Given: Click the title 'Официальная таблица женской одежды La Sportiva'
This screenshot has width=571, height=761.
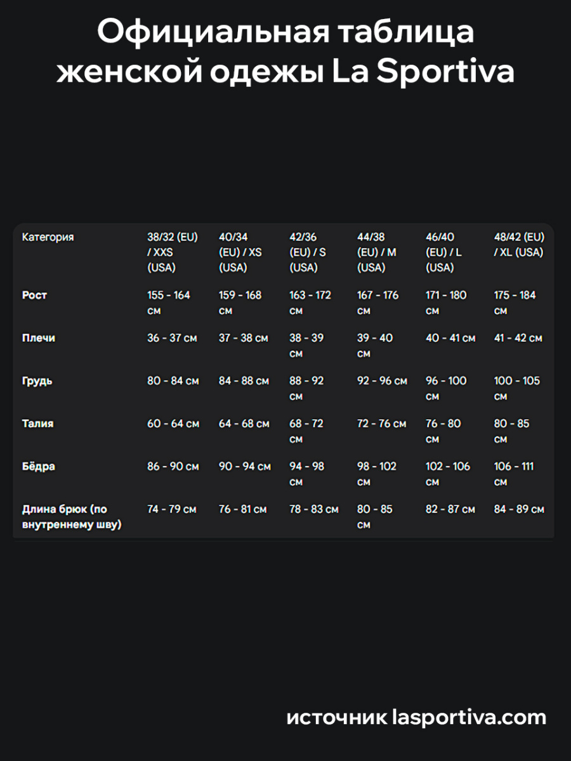Looking at the screenshot, I should click(x=285, y=52).
